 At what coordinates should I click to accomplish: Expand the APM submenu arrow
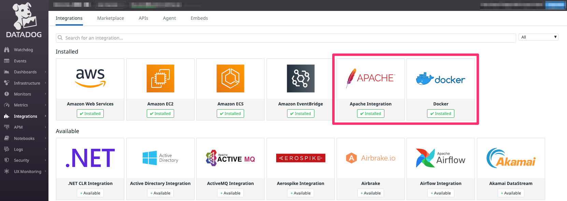tap(45, 127)
